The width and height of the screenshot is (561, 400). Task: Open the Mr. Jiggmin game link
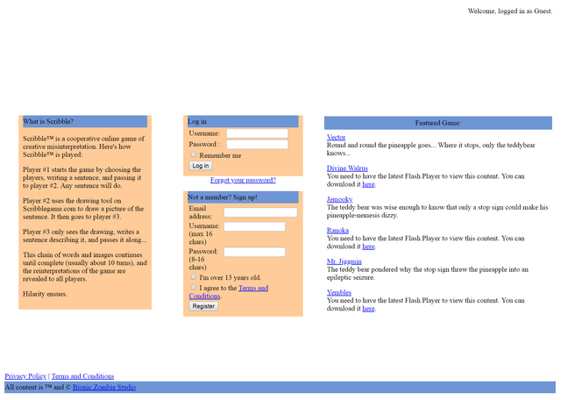pos(344,261)
